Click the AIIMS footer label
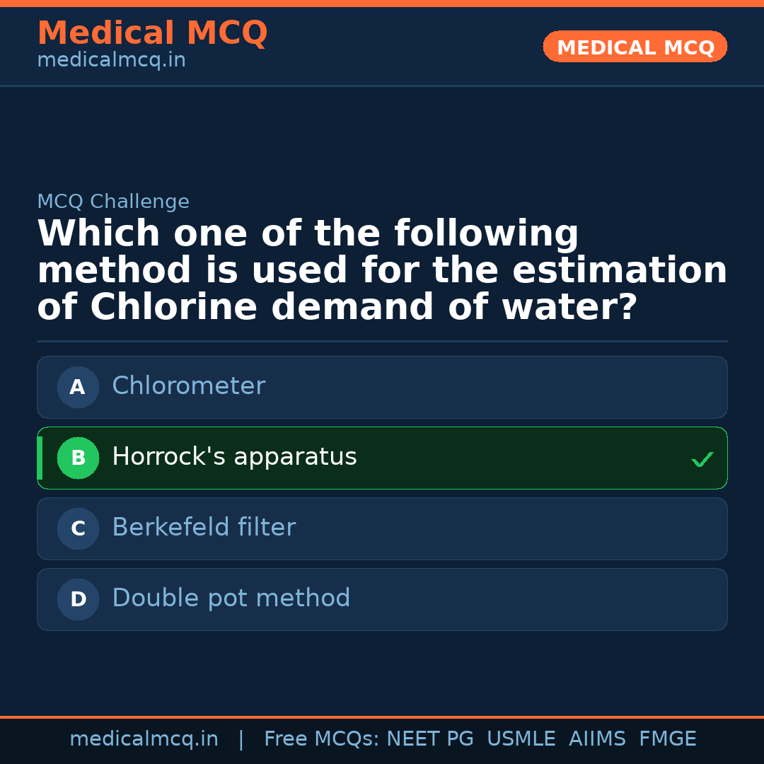 (x=598, y=738)
